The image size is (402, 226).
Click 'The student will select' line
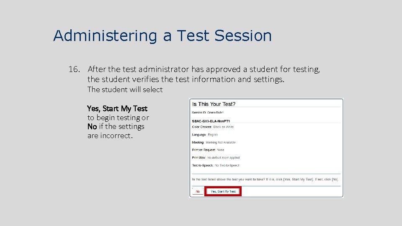tap(125, 90)
